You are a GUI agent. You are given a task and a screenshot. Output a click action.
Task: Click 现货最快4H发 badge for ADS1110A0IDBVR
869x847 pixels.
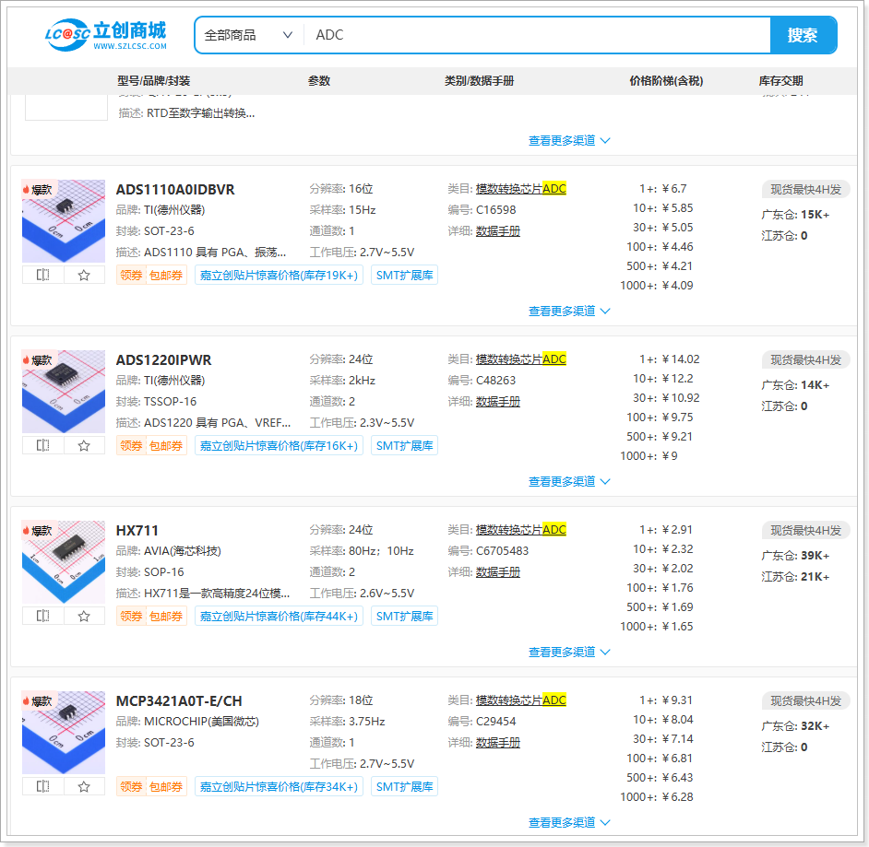click(x=806, y=189)
